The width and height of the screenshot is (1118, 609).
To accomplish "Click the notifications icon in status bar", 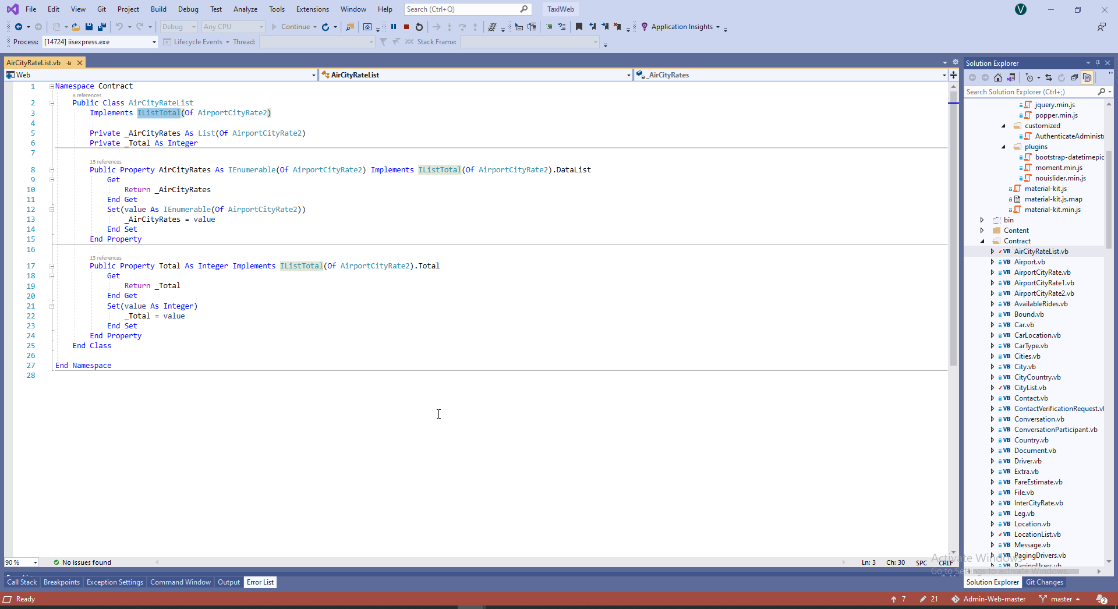I will tap(1101, 599).
